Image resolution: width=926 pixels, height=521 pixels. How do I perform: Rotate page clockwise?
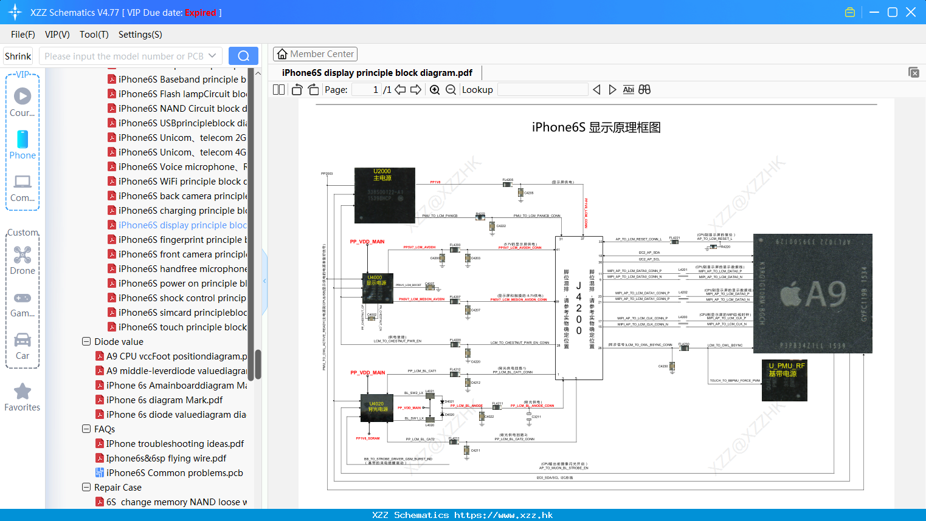pos(313,89)
